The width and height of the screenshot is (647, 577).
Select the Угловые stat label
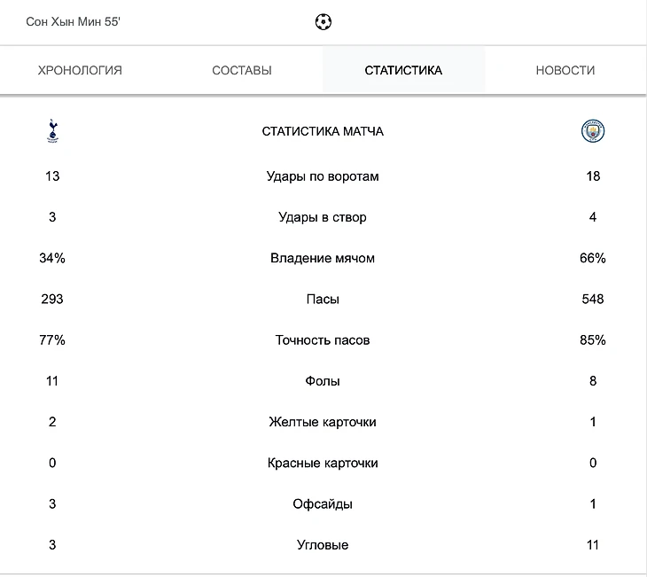pos(323,545)
